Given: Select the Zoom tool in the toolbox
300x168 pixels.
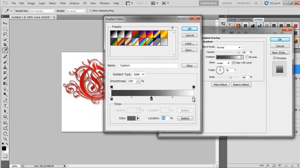Looking at the screenshot, I should click(5, 139).
